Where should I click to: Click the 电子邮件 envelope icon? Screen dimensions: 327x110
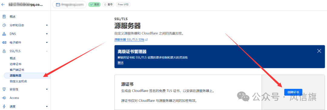click(4, 43)
